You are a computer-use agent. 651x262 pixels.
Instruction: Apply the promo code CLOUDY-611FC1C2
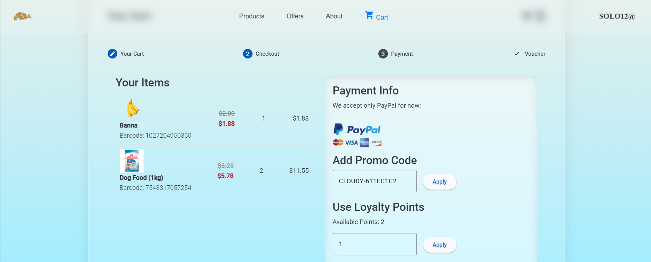click(439, 182)
